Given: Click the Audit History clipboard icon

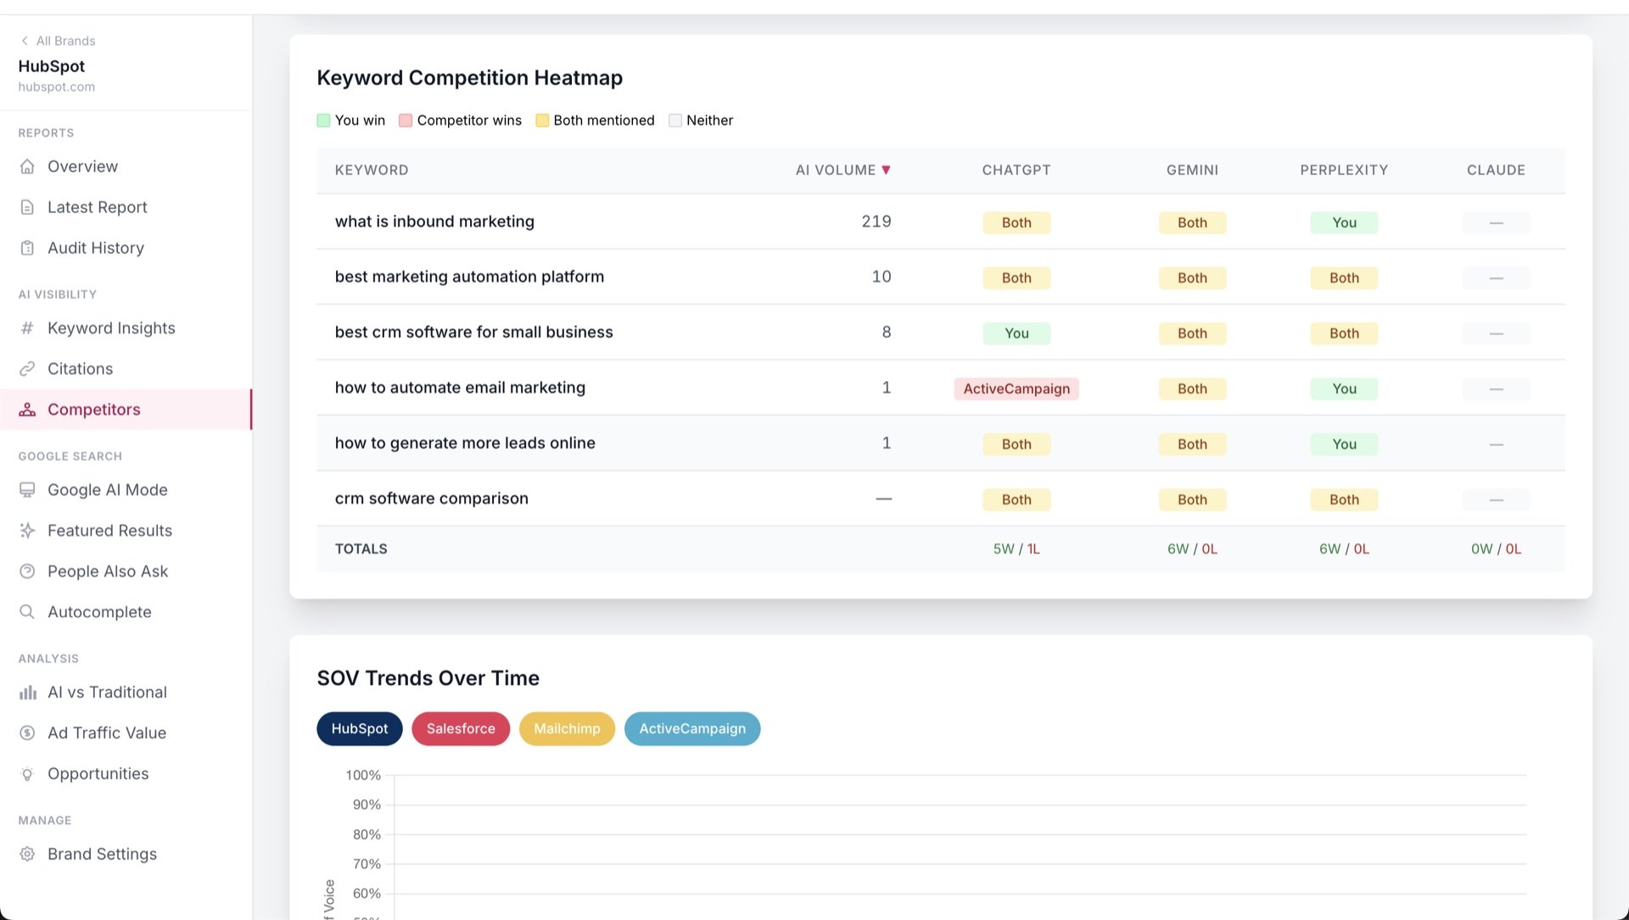Looking at the screenshot, I should [27, 248].
